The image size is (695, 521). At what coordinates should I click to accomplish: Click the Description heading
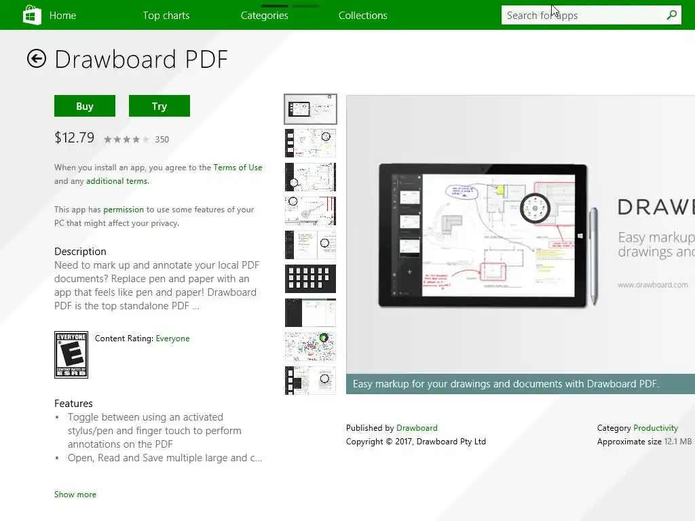pyautogui.click(x=80, y=252)
